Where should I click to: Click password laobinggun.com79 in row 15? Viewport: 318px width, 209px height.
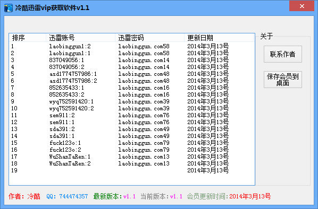(144, 143)
